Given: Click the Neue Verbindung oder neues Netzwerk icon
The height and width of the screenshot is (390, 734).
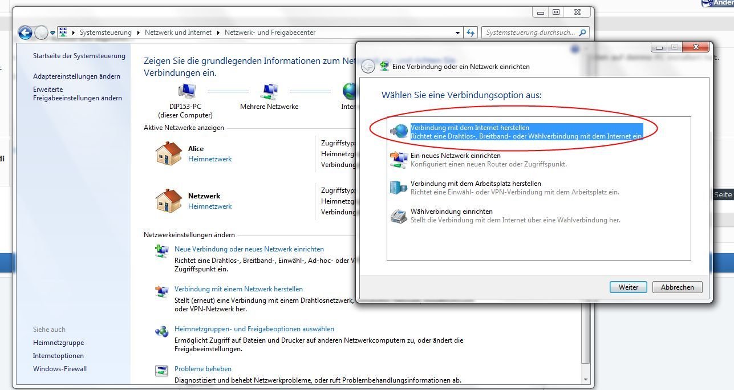Looking at the screenshot, I should pyautogui.click(x=162, y=251).
